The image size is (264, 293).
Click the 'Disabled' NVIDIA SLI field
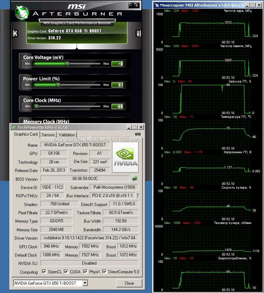click(90, 263)
